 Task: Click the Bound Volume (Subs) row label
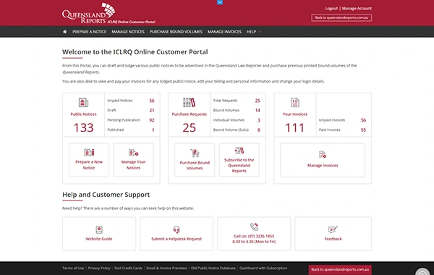click(231, 130)
